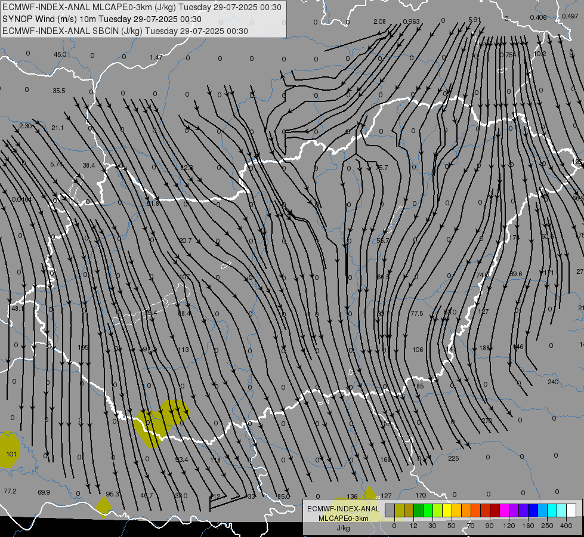
Task: Select the map value 185
Action: (419, 386)
